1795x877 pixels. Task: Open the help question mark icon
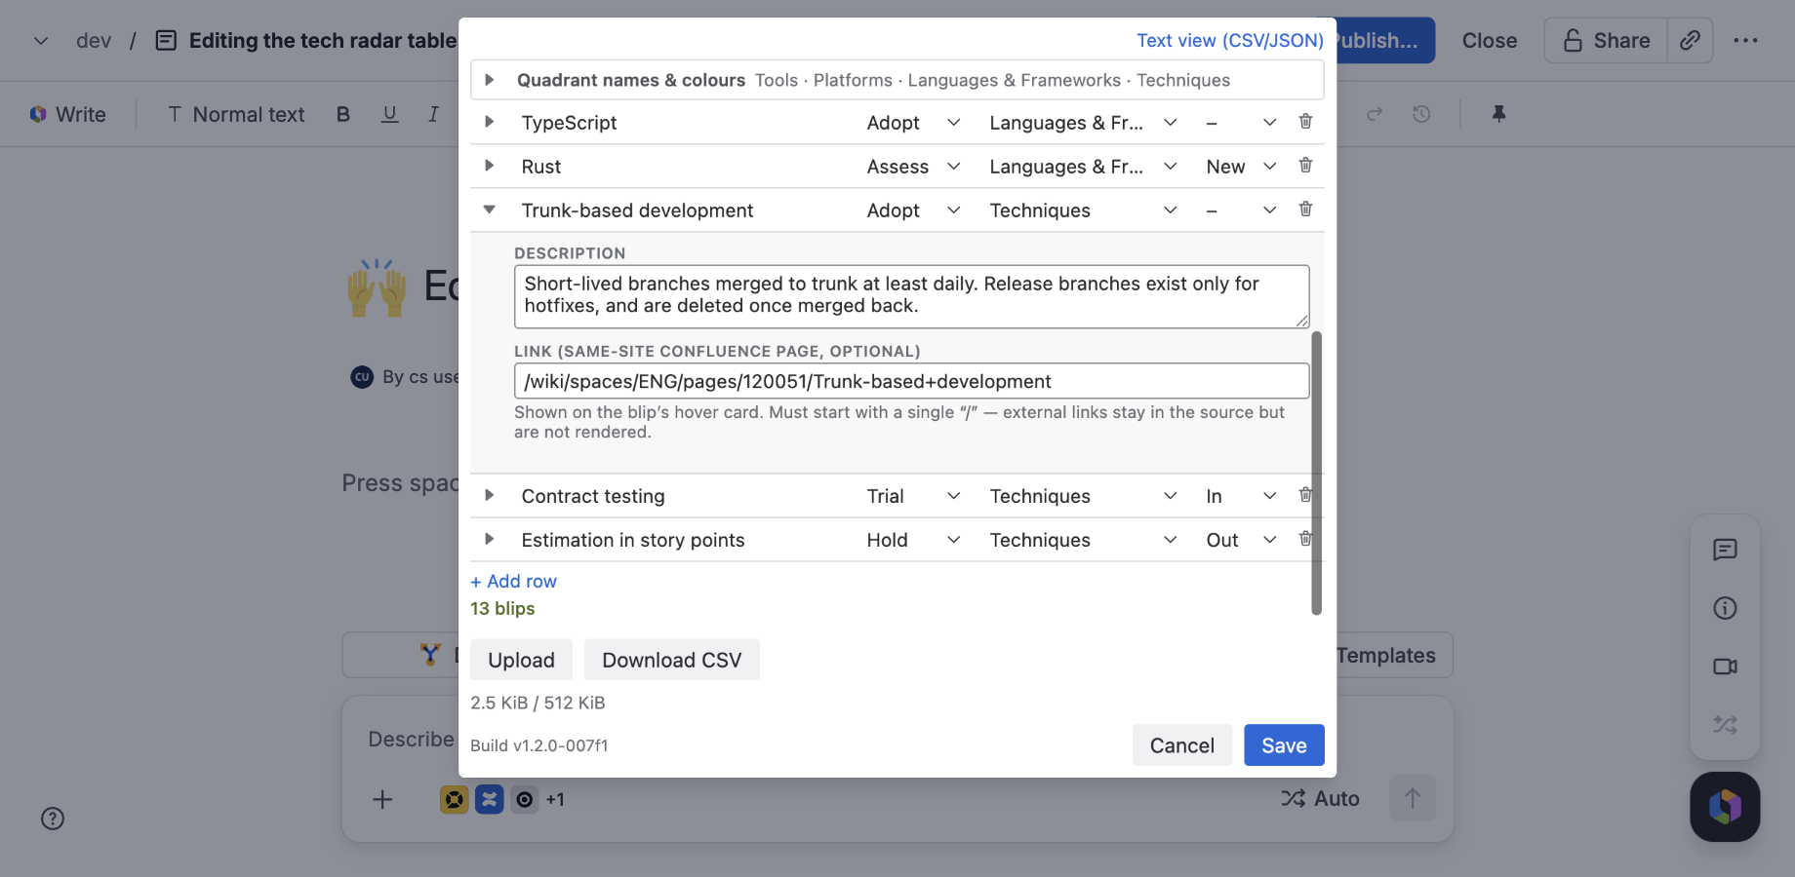[x=53, y=819]
